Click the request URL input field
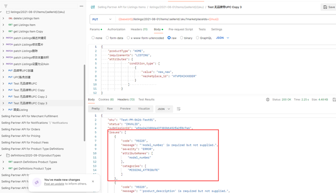Viewport: 336px width, 193px height. [226, 19]
